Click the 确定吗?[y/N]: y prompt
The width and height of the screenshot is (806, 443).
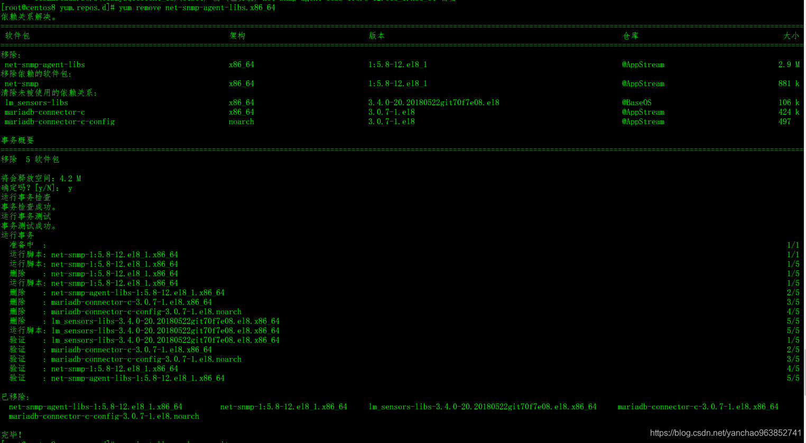pos(36,188)
